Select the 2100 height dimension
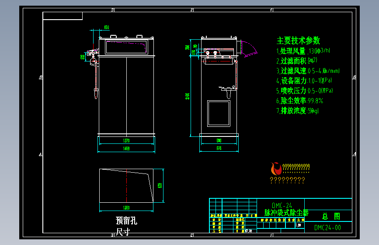This screenshot has width=379, height=245. 188,96
